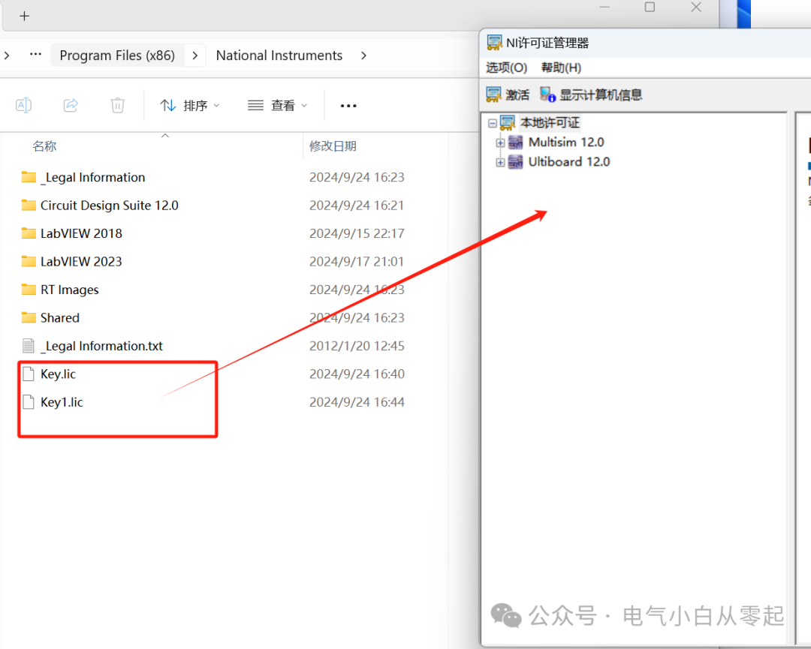Select the Circuit Design Suite 12.0 folder icon
This screenshot has width=811, height=649.
[x=29, y=205]
